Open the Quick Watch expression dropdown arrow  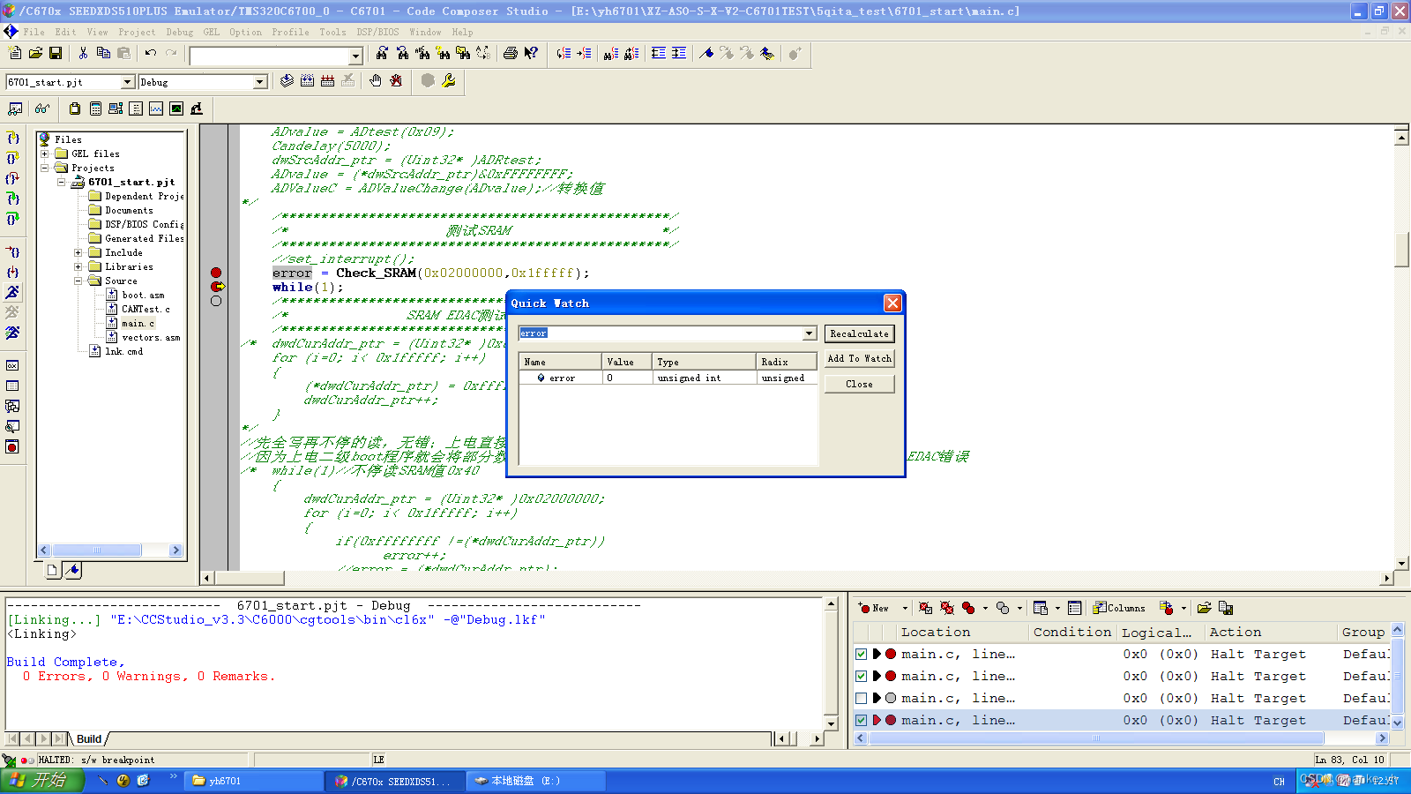(x=809, y=333)
